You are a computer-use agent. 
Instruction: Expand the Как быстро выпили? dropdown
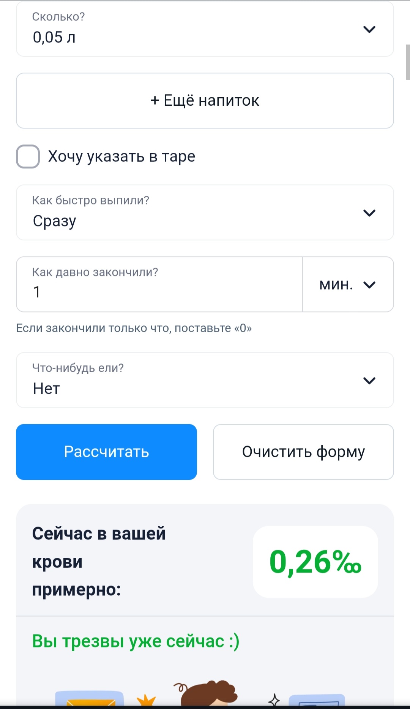click(190, 213)
